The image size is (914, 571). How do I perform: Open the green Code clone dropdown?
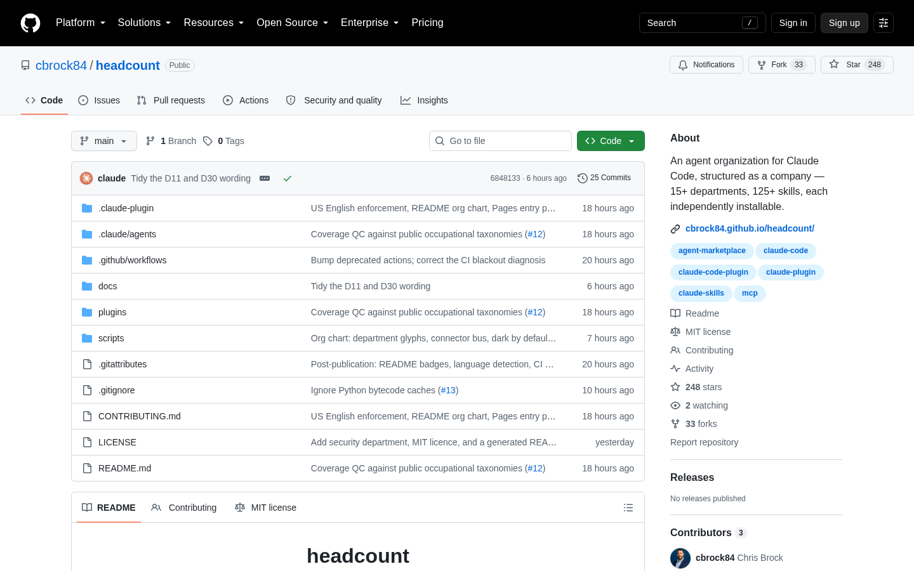coord(611,141)
